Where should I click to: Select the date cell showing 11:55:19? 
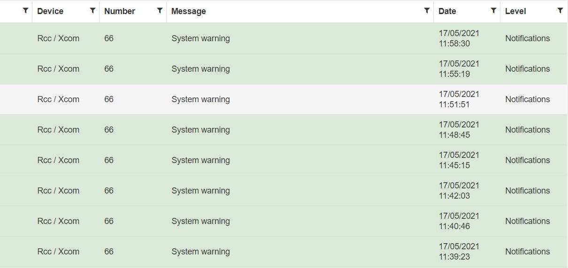pyautogui.click(x=459, y=69)
